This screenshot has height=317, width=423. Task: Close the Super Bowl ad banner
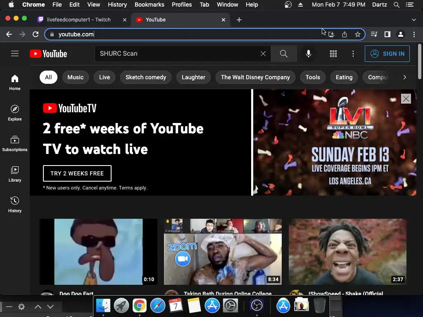click(406, 99)
